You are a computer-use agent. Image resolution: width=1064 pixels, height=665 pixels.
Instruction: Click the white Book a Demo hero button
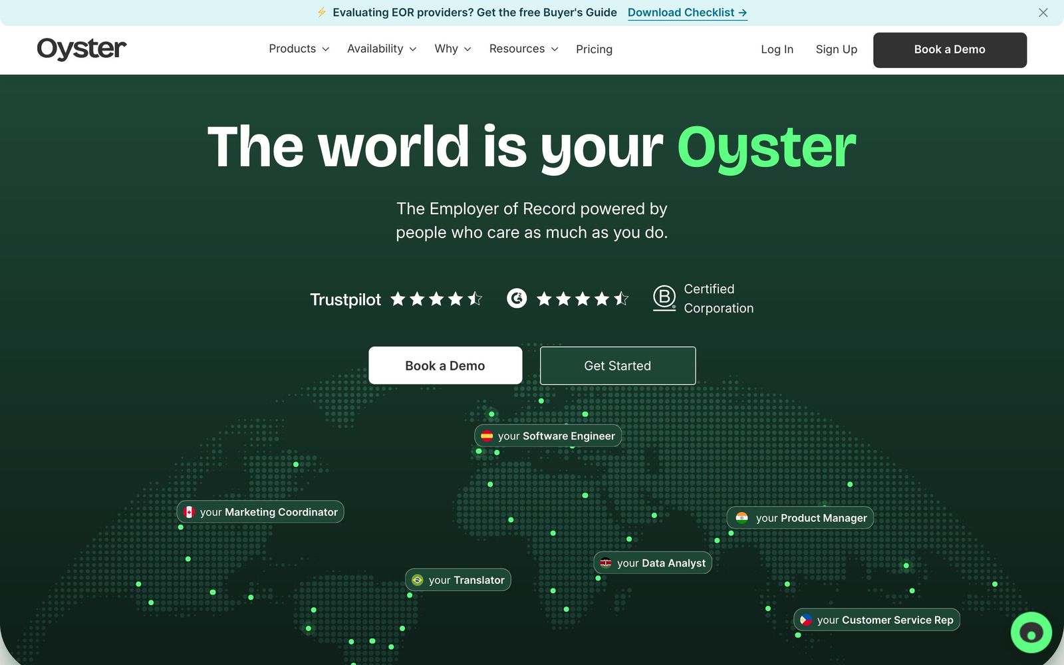[x=445, y=365]
